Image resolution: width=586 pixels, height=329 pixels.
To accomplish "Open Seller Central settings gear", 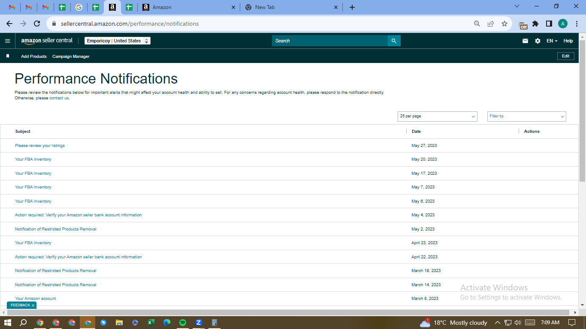I will coord(538,41).
